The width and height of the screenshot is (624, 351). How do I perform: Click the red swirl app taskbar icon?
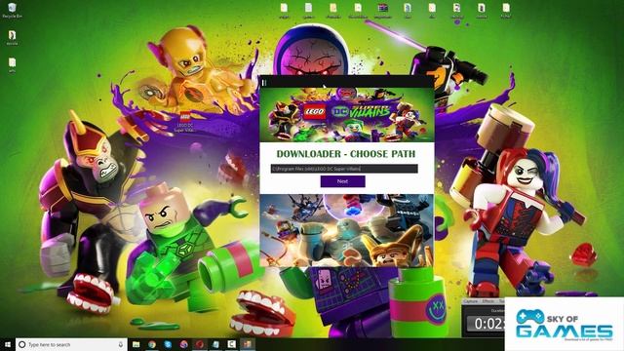click(199, 344)
